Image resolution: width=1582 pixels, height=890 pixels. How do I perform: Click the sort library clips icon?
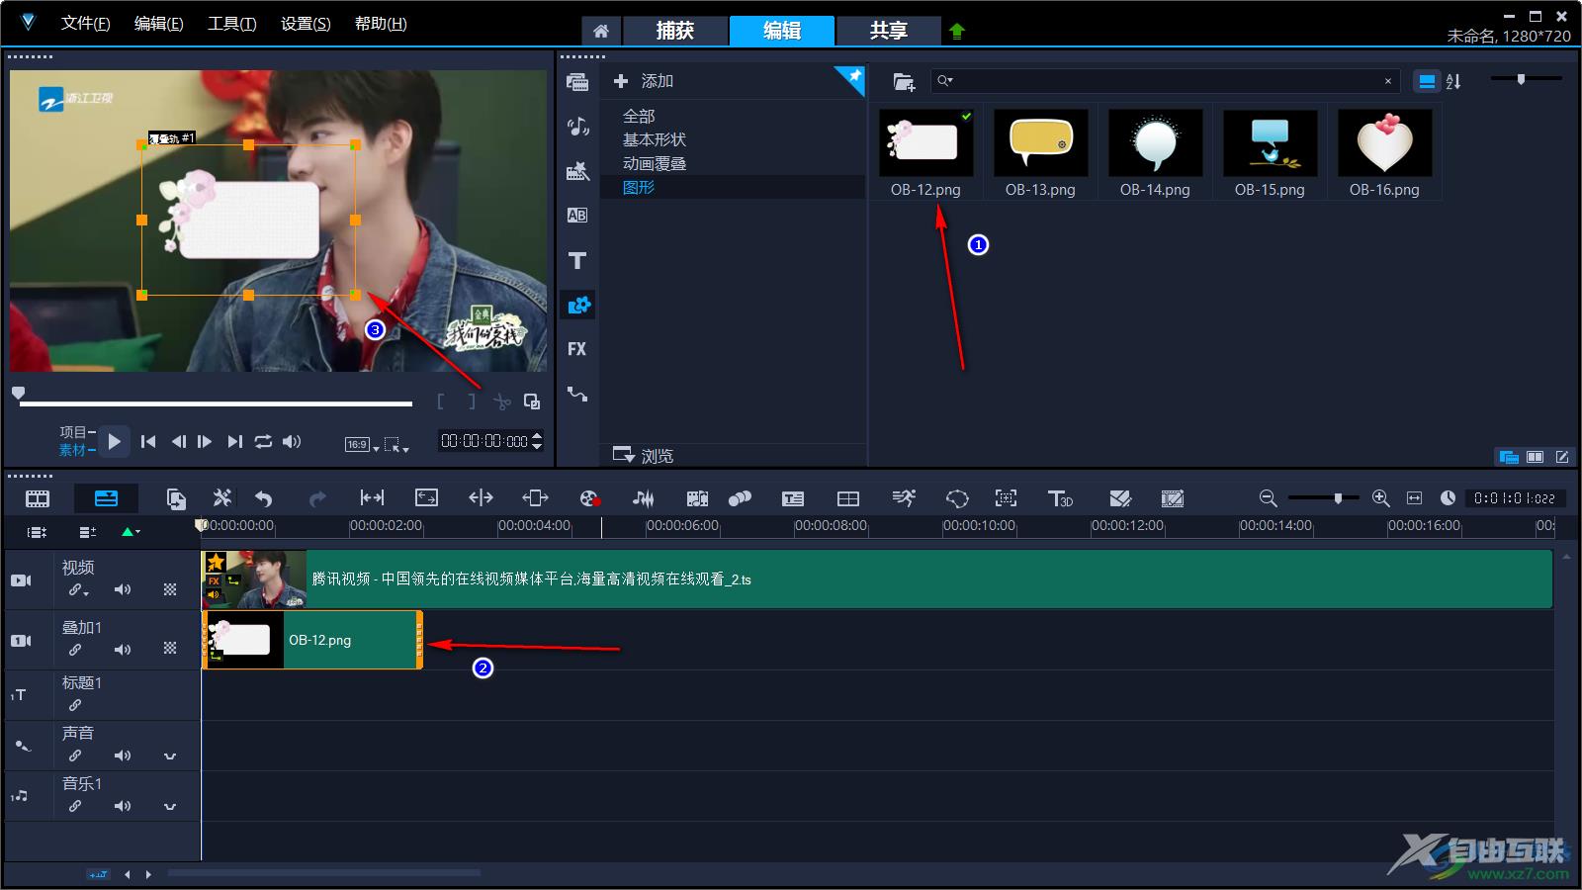coord(1453,82)
